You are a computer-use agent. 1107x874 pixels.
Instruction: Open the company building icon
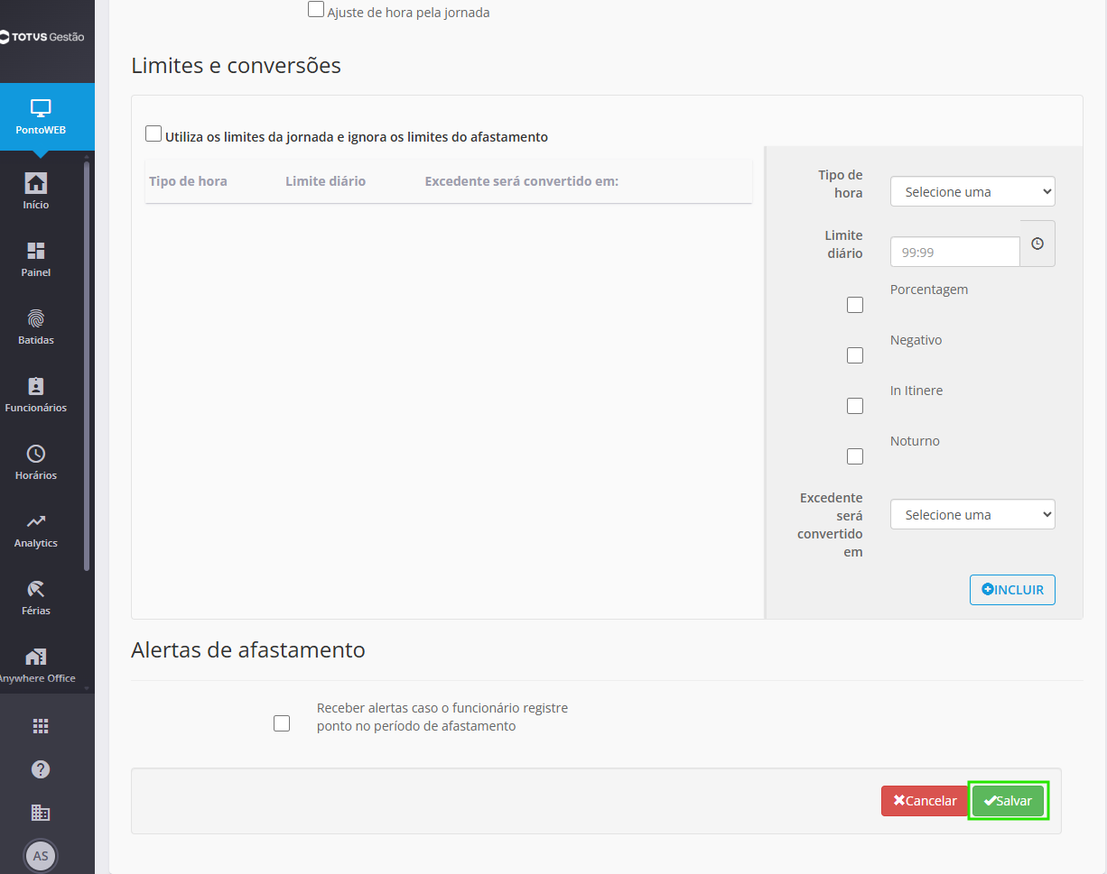tap(41, 813)
